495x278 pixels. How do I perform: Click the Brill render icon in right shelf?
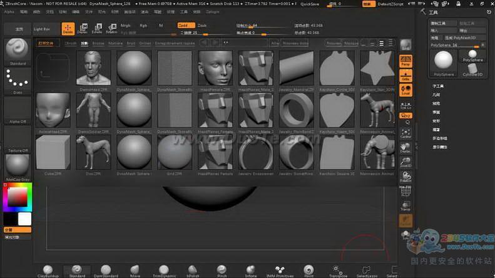click(x=406, y=45)
